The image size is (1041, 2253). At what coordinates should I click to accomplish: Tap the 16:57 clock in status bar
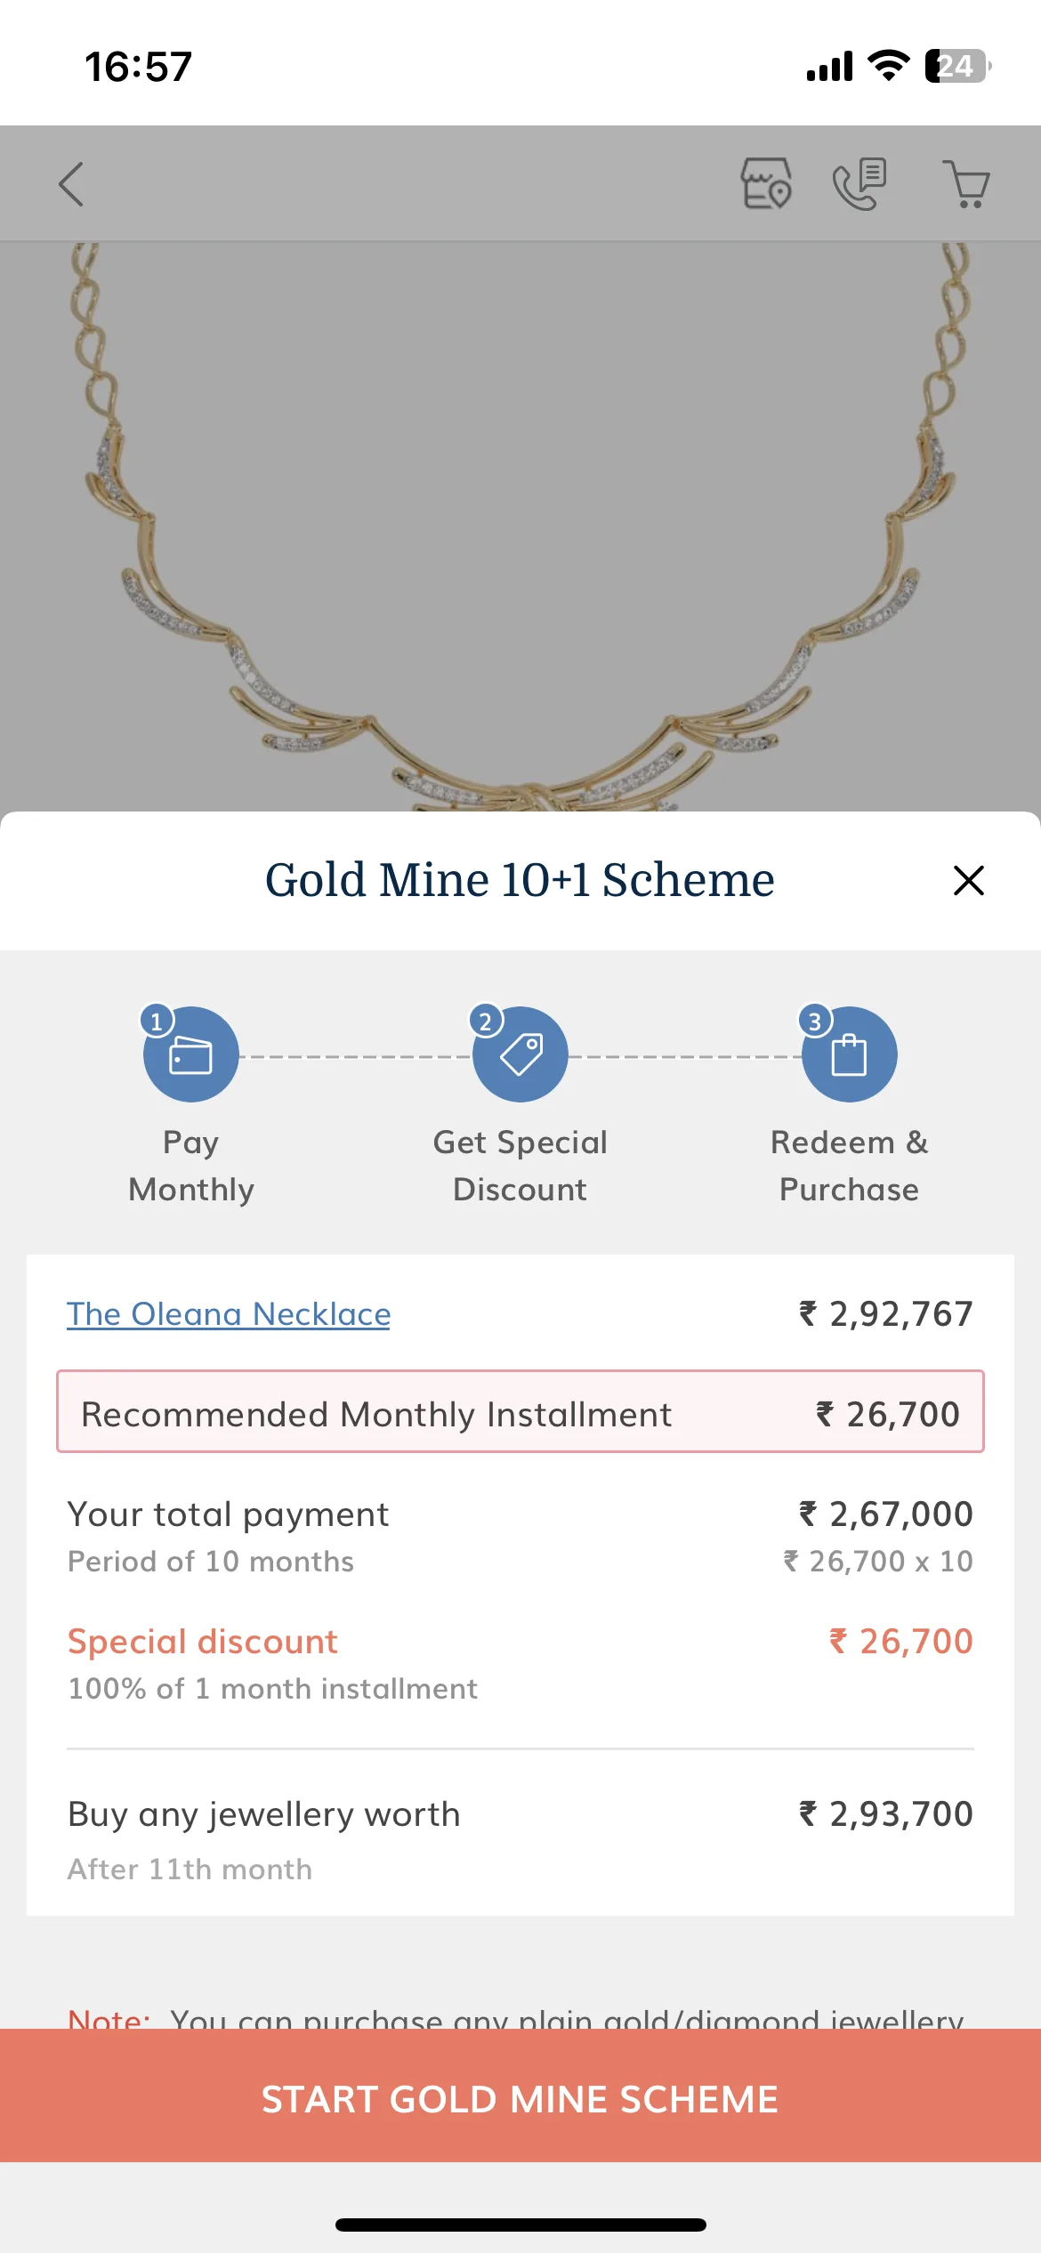139,67
